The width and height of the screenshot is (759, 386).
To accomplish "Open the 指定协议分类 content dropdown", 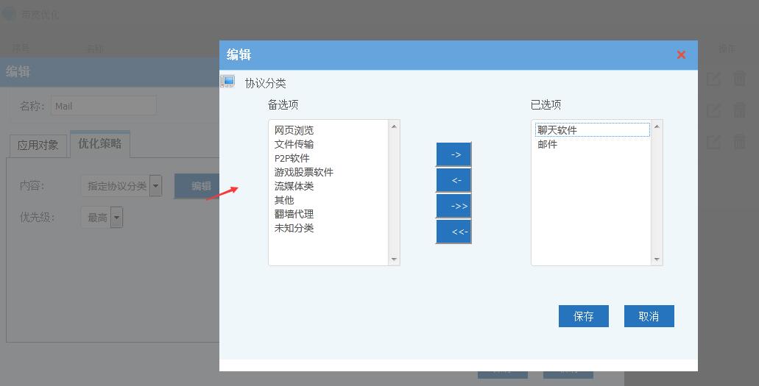I will coord(155,186).
